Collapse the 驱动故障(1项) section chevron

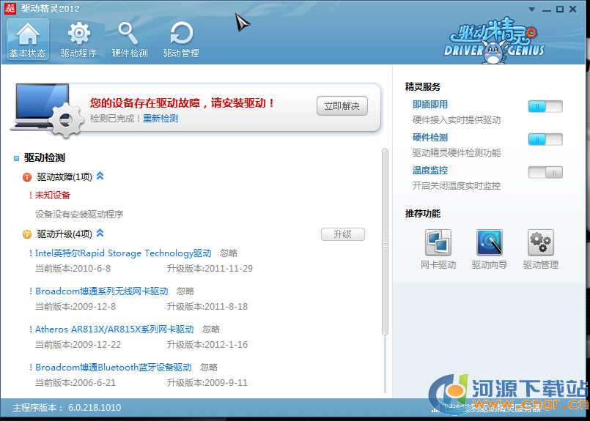(100, 176)
